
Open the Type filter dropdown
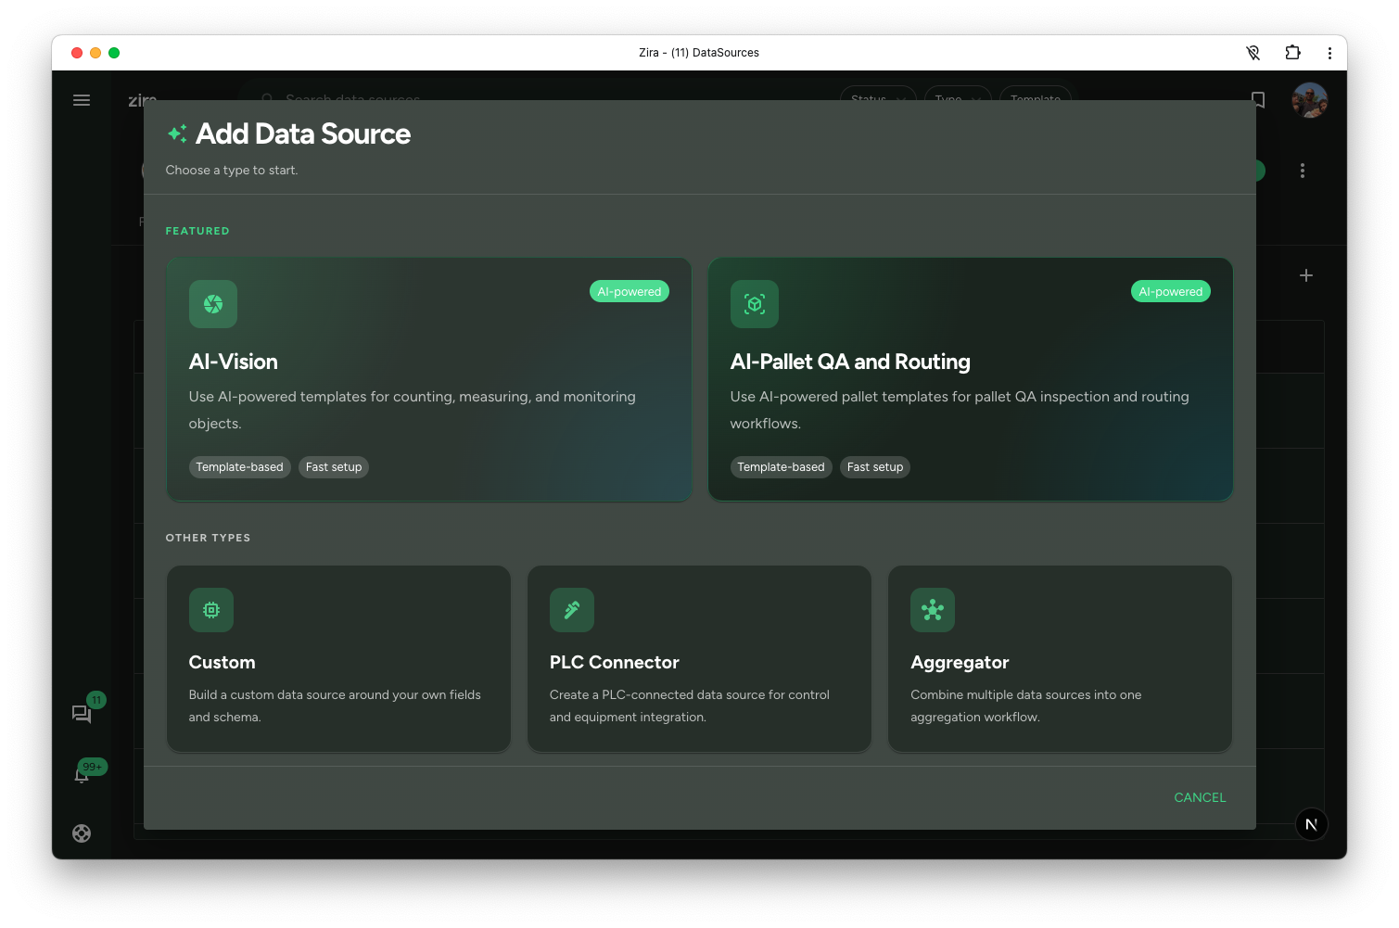click(958, 94)
